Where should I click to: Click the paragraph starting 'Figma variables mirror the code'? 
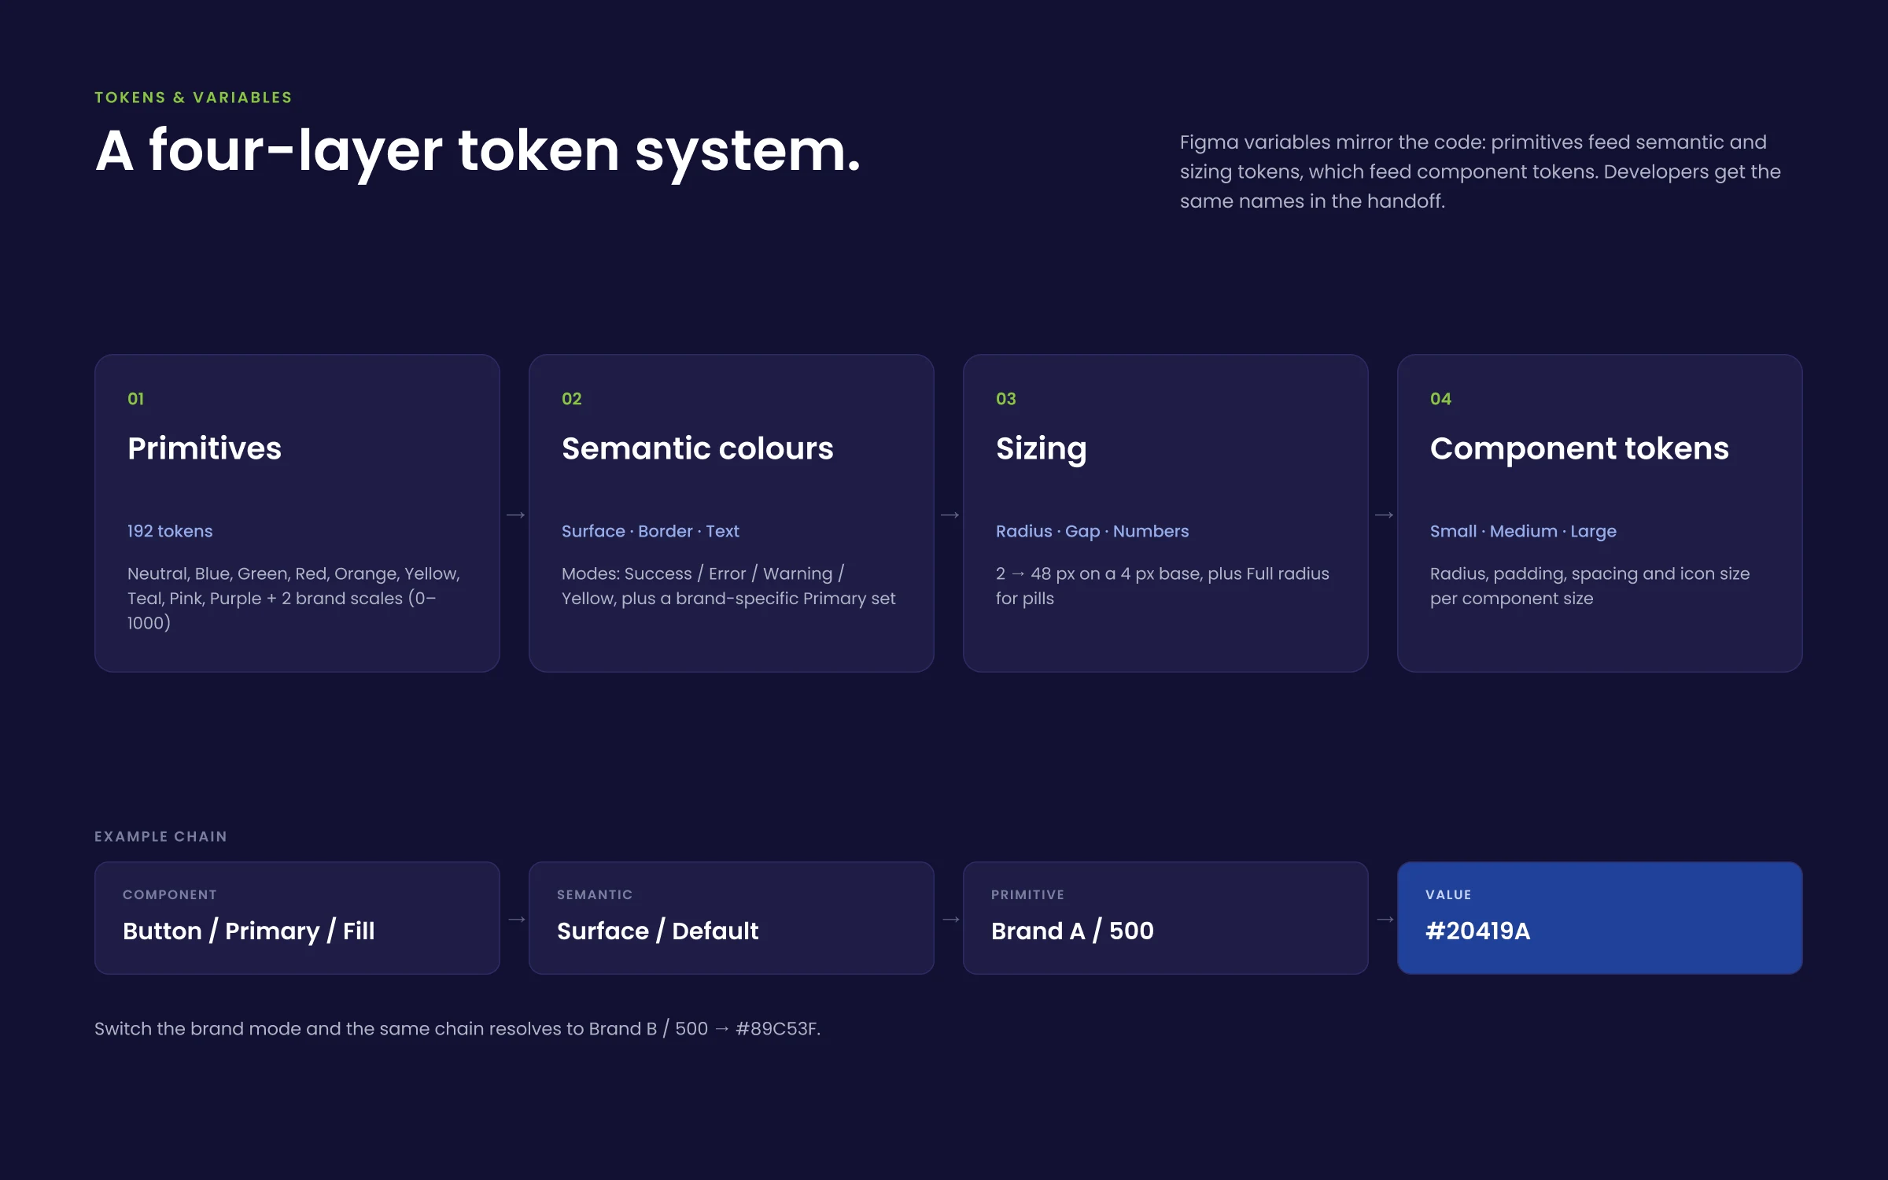(1480, 171)
